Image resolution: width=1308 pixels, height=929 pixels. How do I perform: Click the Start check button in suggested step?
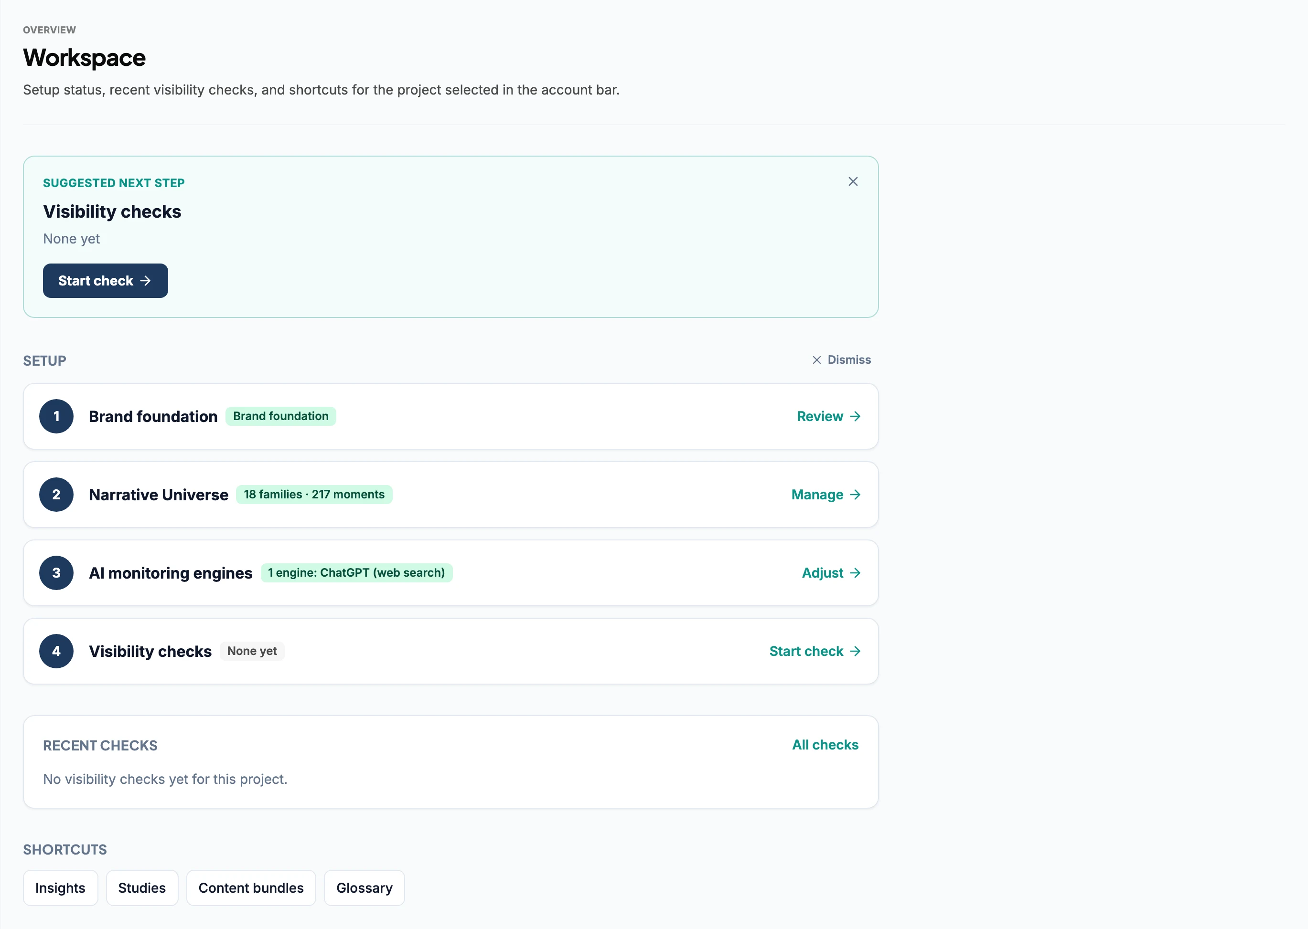(x=105, y=281)
